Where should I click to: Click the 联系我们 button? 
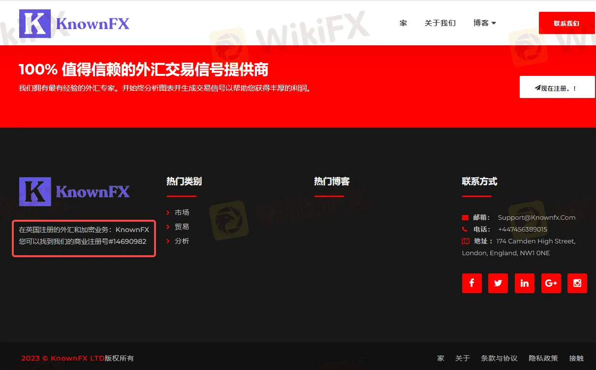click(566, 23)
